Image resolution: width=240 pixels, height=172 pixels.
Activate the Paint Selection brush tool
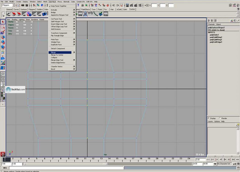(x=3, y=32)
